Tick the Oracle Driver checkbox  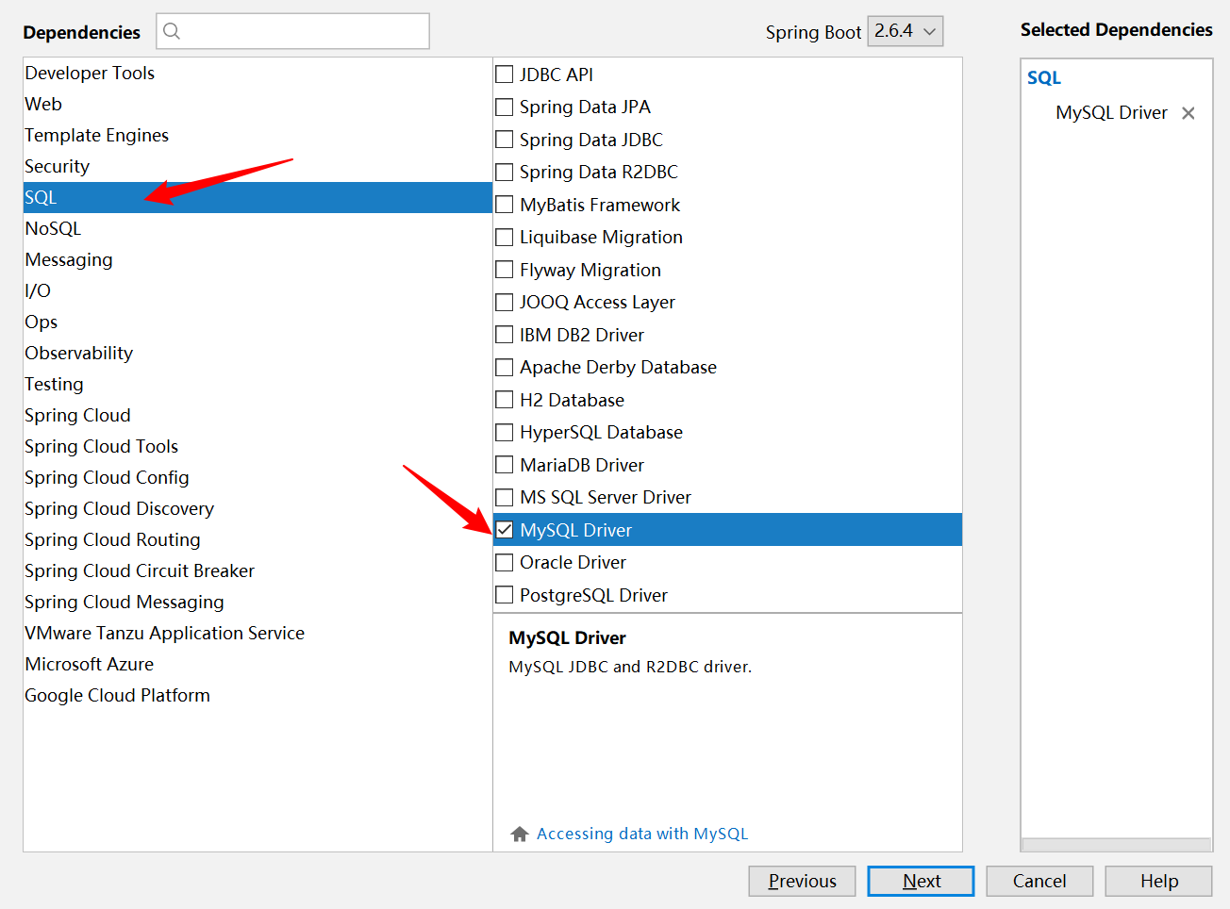pos(505,562)
